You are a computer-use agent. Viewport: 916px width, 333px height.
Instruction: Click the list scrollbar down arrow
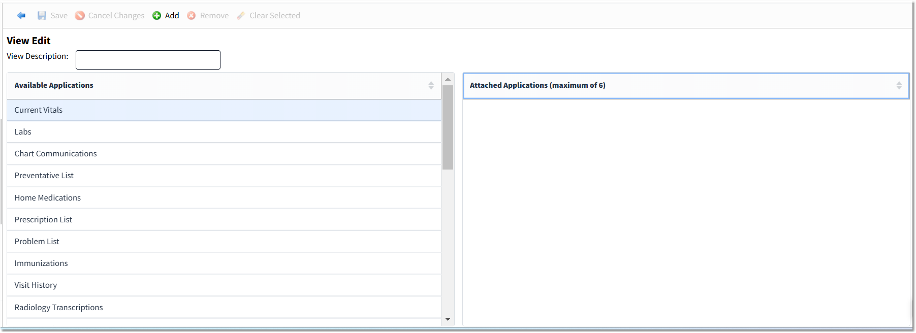[x=448, y=319]
